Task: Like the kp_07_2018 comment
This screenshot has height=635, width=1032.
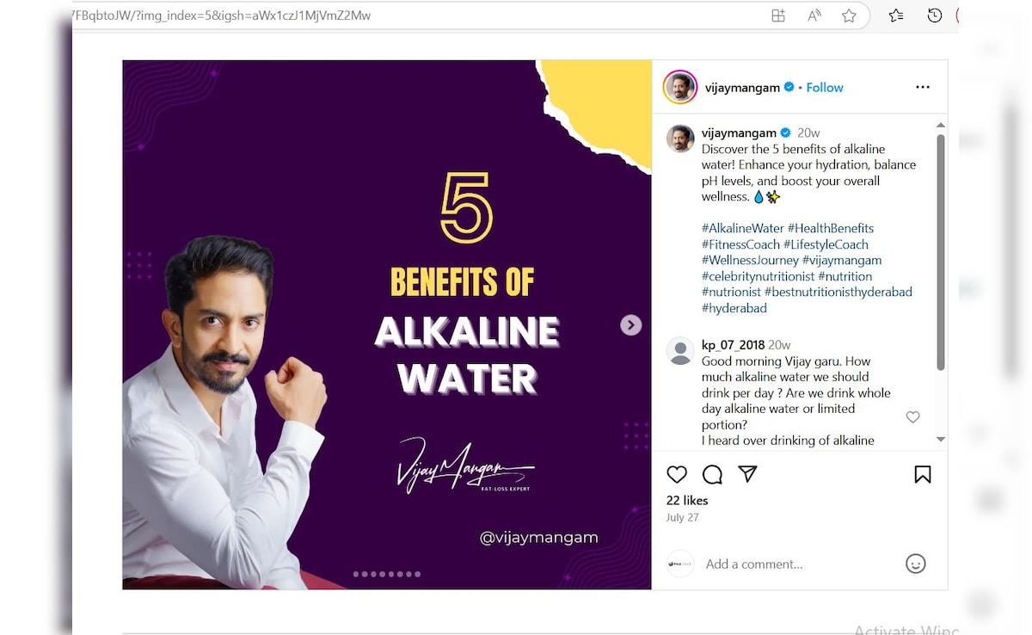Action: pyautogui.click(x=913, y=417)
